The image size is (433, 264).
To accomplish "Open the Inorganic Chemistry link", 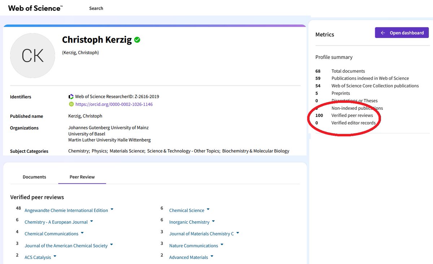I will [189, 222].
